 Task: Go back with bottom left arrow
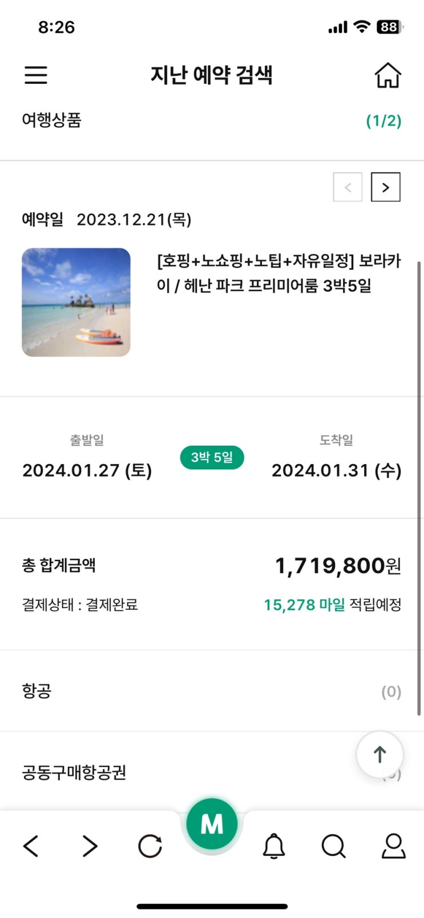31,846
